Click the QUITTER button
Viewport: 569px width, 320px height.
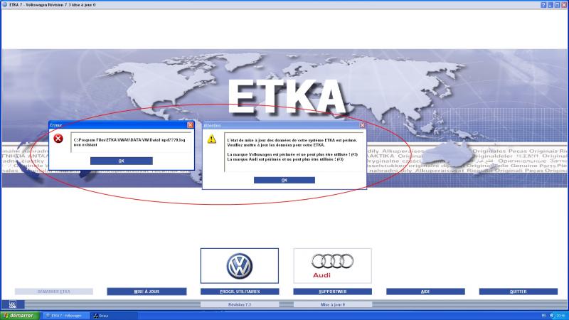(519, 292)
